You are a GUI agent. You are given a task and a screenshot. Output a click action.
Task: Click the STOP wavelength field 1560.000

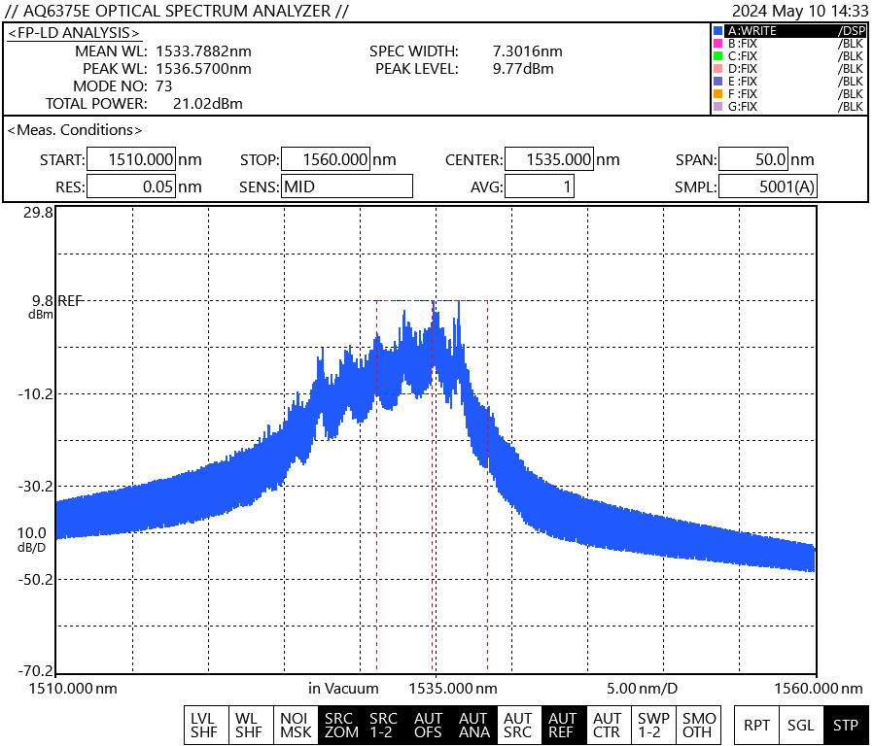[325, 159]
